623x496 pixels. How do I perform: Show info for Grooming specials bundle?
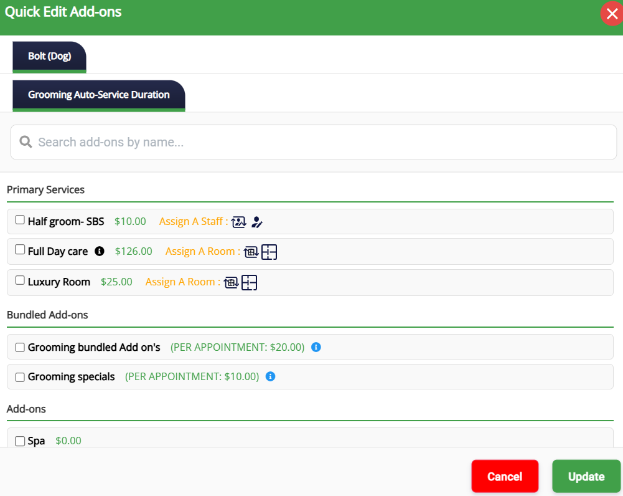(270, 376)
